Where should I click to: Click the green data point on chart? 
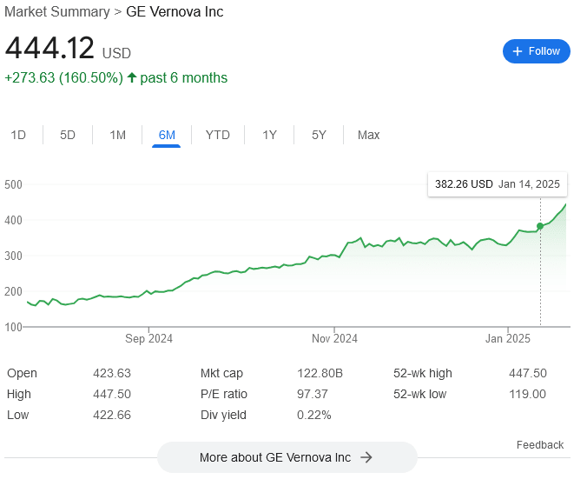pos(540,226)
